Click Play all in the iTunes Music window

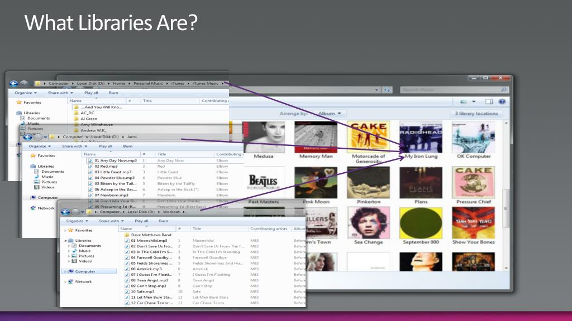click(x=91, y=93)
